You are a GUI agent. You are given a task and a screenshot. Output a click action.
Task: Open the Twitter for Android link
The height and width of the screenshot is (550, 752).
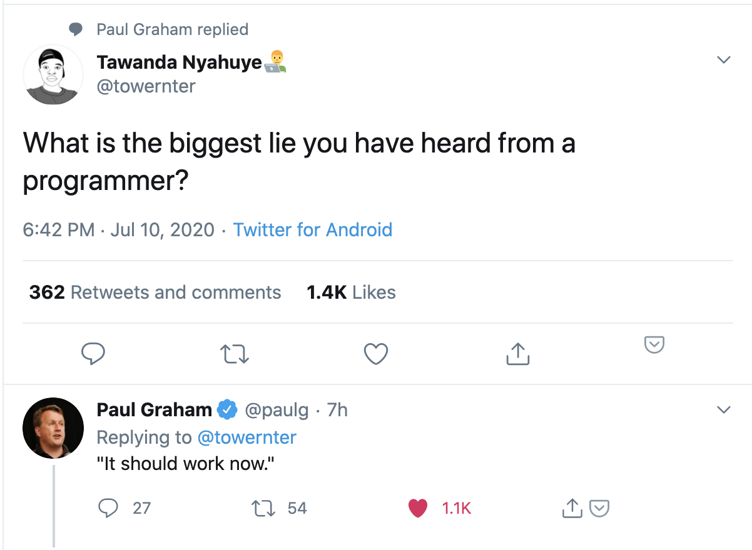point(313,230)
